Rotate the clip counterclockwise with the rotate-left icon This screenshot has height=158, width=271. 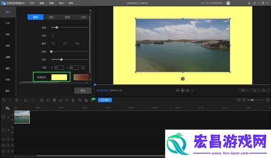[x=53, y=44]
